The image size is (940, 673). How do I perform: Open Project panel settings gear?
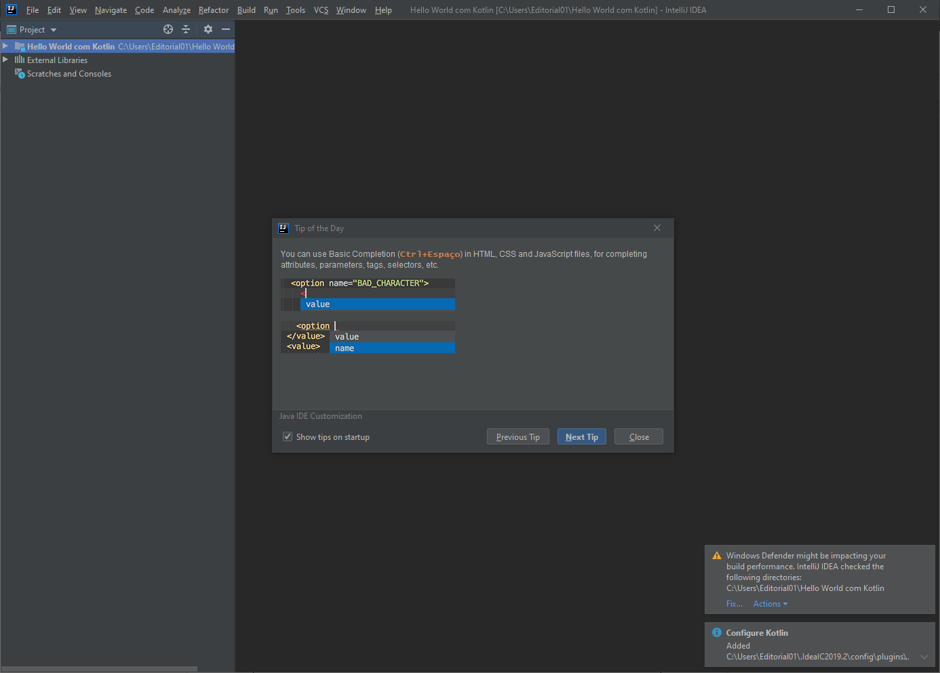click(x=208, y=29)
